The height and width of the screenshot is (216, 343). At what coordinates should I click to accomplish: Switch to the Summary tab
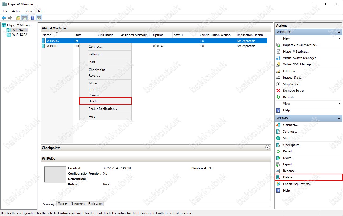[x=49, y=204]
